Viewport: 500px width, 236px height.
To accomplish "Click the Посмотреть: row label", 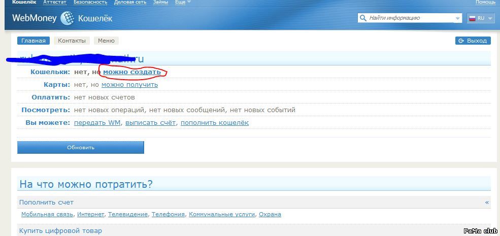I will point(46,110).
